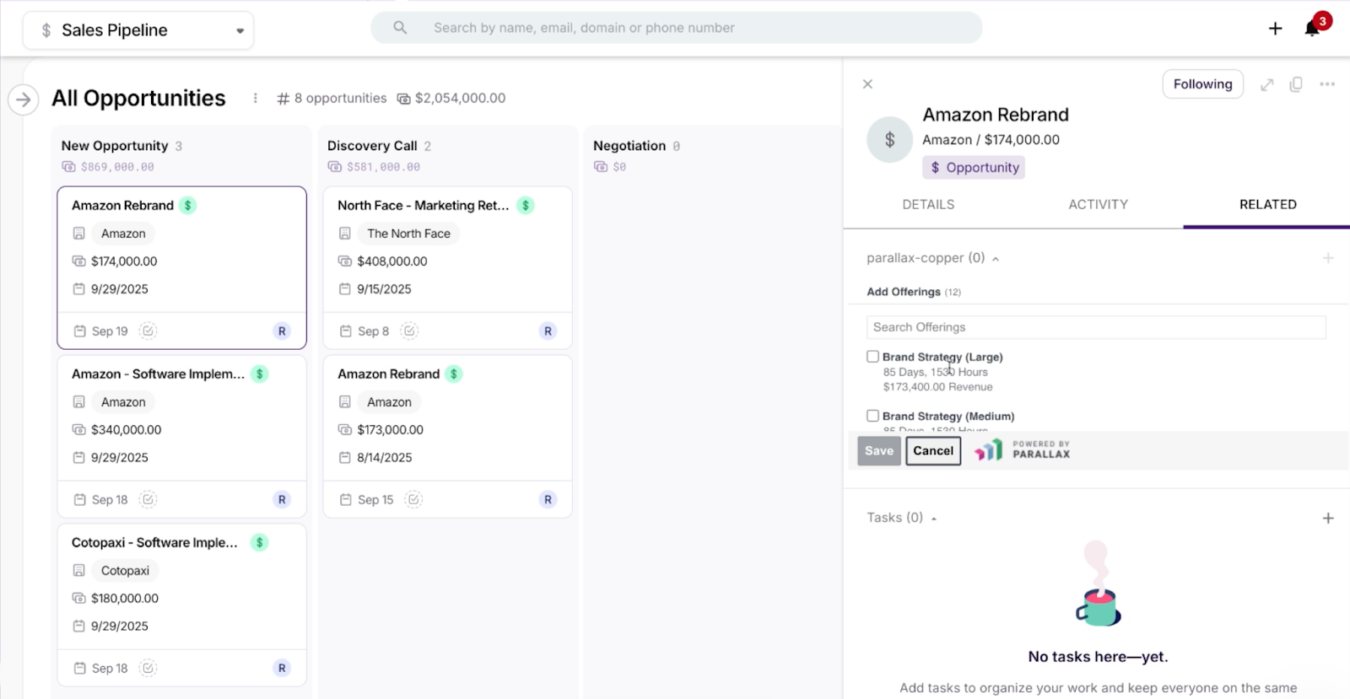Click the Parallax logo in the offerings footer

pos(1022,450)
